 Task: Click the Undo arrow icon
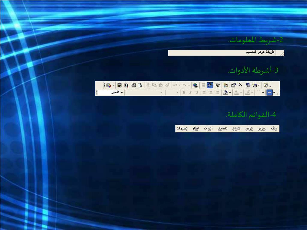pyautogui.click(x=175, y=85)
